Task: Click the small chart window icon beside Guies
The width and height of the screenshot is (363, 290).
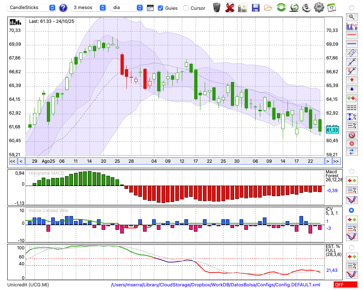Action: (150, 8)
